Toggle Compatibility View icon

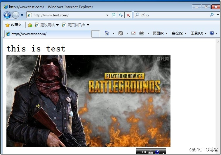(x=114, y=15)
